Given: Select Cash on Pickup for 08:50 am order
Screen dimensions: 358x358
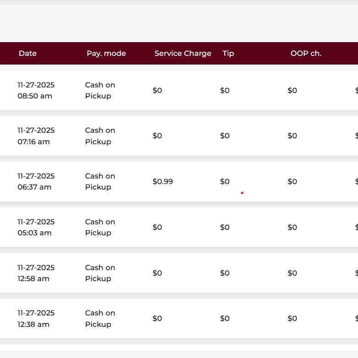Looking at the screenshot, I should tap(100, 91).
